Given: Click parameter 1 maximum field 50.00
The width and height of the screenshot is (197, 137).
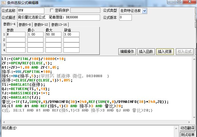Looking at the screenshot, I should (53, 34).
